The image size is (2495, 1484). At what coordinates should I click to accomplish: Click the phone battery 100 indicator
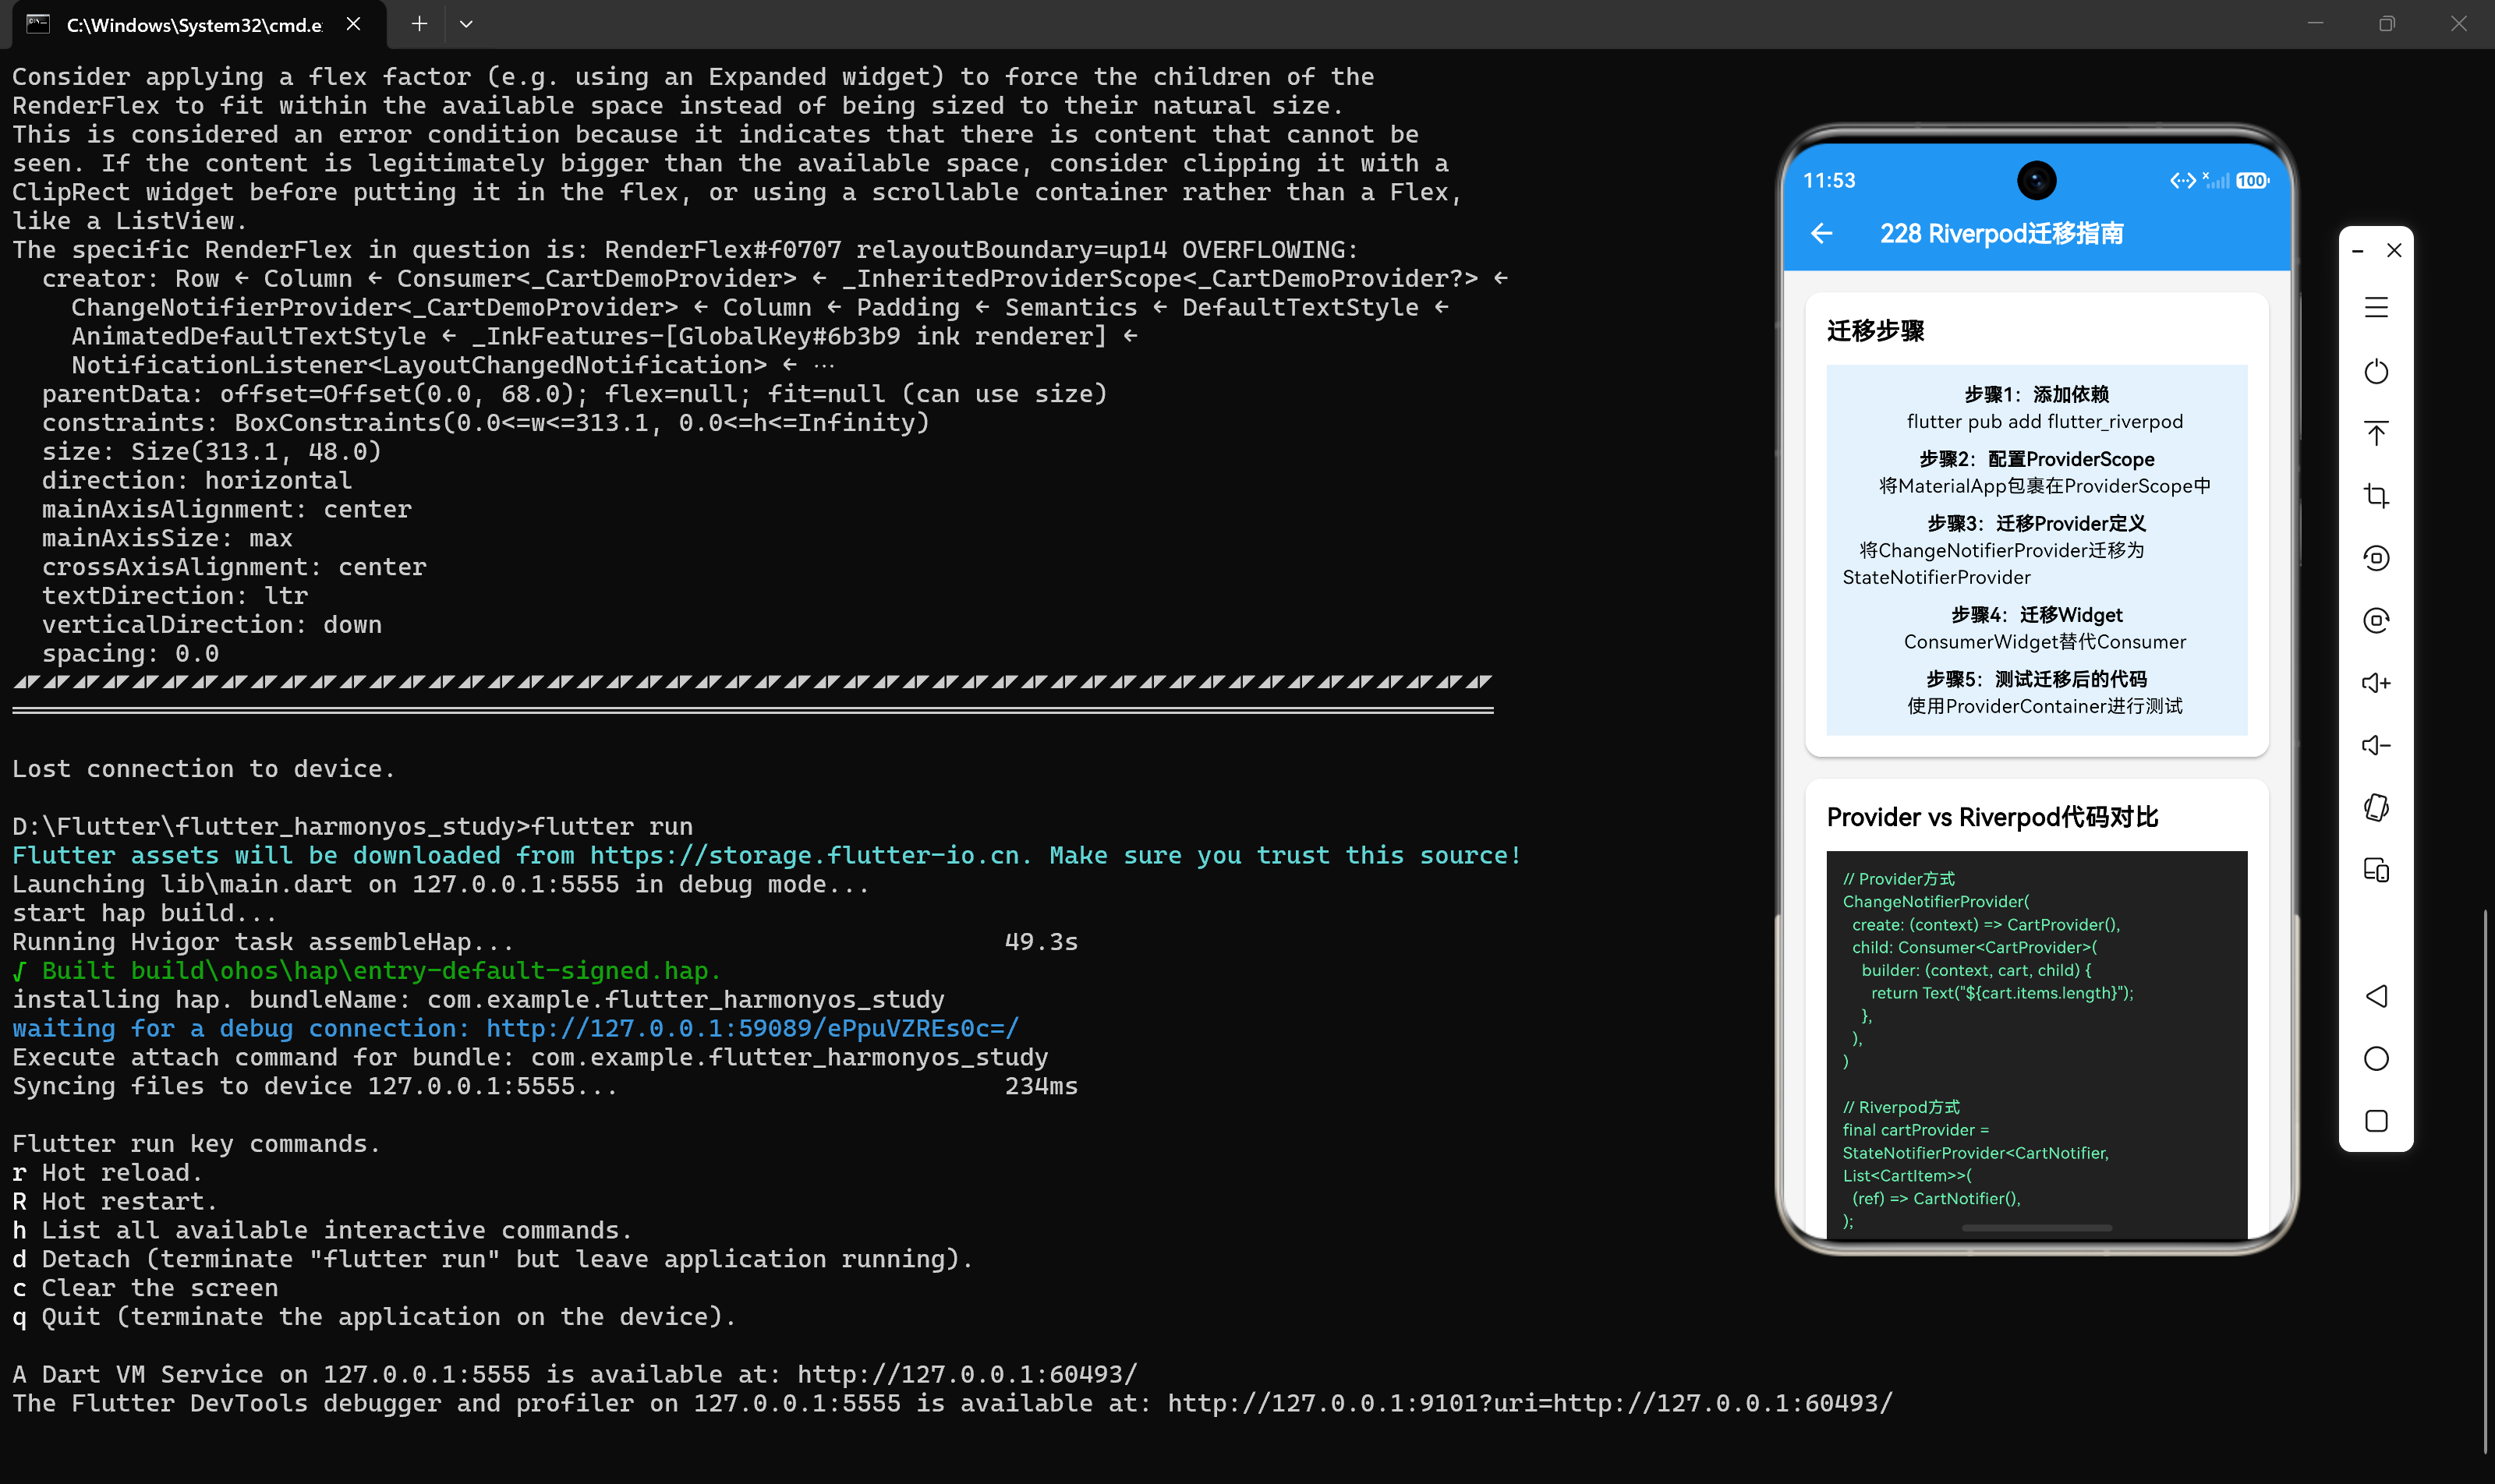2252,181
